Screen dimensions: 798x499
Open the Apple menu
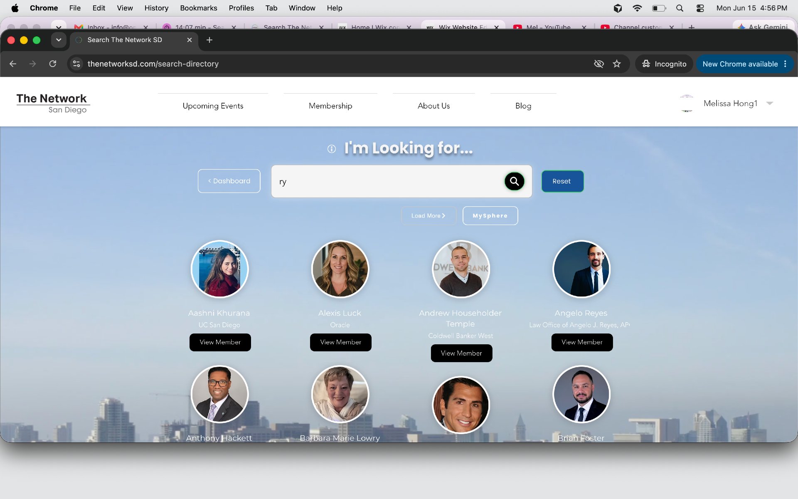[15, 8]
